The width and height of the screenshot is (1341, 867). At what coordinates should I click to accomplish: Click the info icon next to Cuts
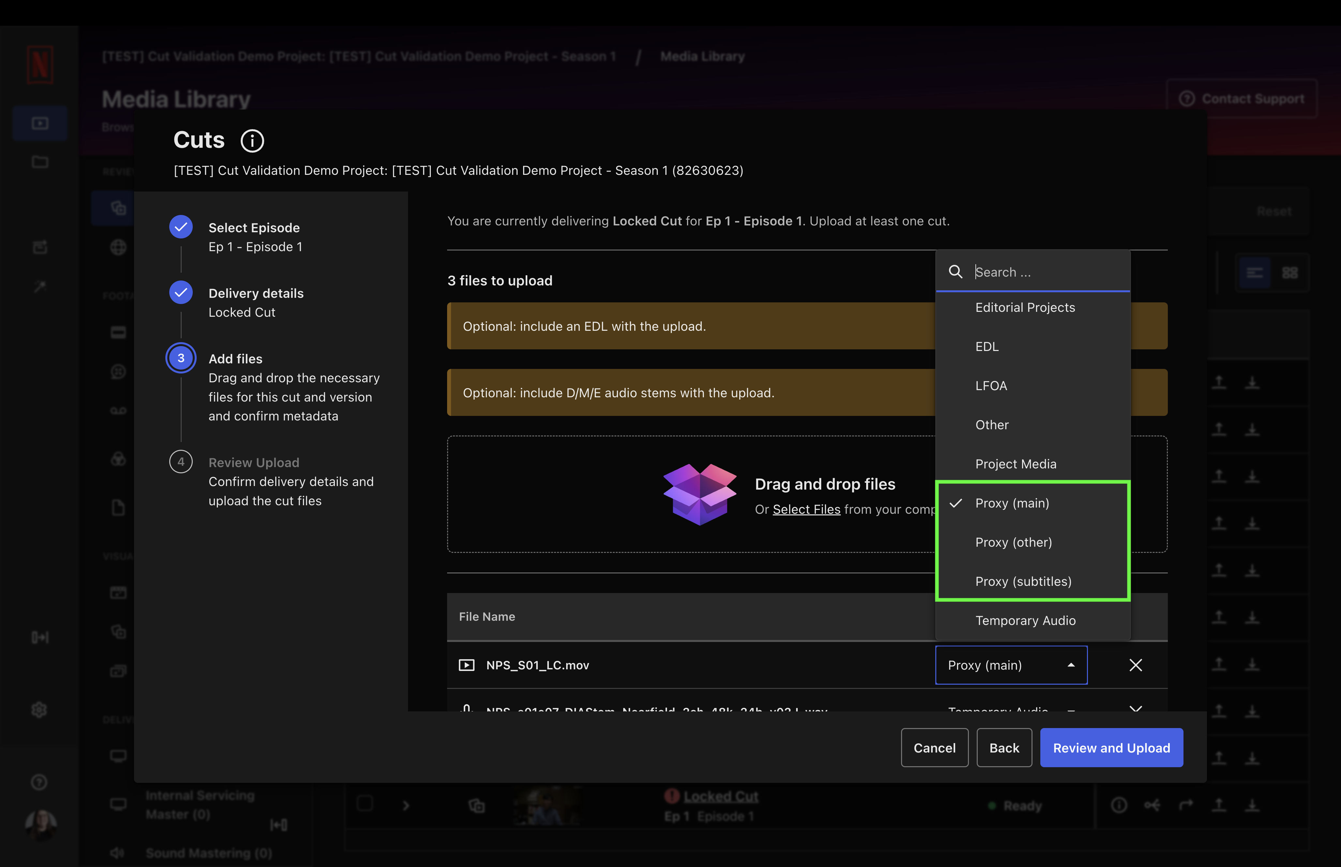252,141
